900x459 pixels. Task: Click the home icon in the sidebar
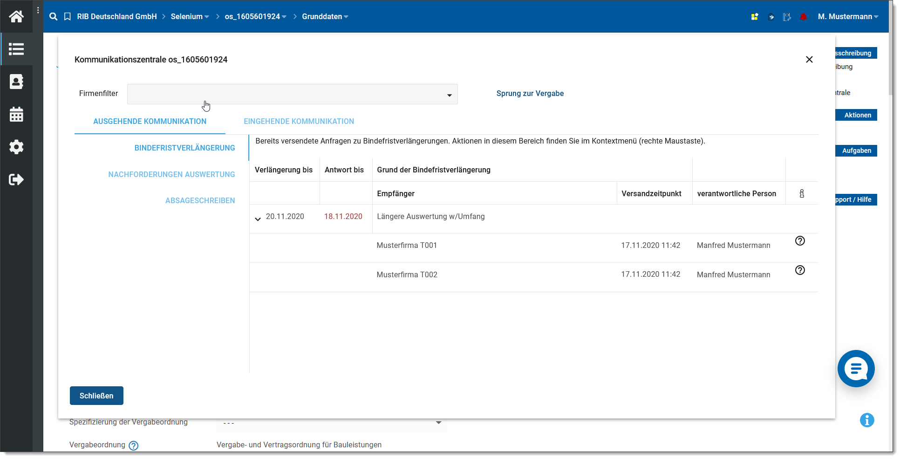[x=16, y=17]
